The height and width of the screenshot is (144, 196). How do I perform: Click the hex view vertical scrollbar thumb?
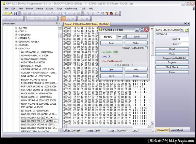pyautogui.click(x=152, y=43)
